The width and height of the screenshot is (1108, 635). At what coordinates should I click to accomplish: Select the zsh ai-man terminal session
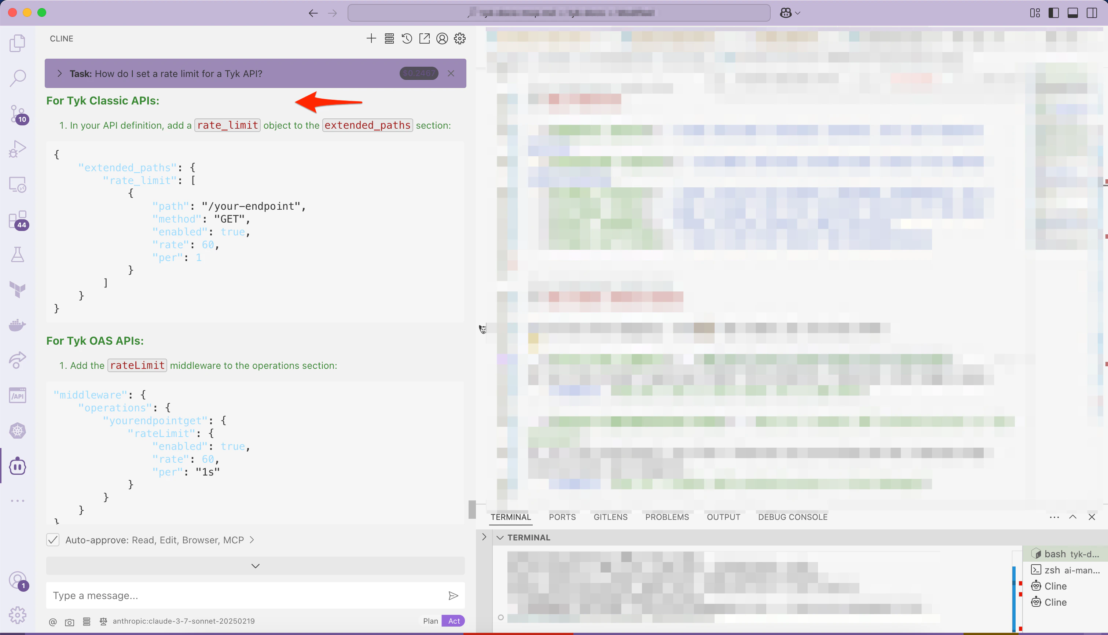pyautogui.click(x=1066, y=570)
